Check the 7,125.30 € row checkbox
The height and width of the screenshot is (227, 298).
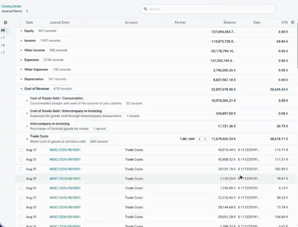(x=21, y=179)
